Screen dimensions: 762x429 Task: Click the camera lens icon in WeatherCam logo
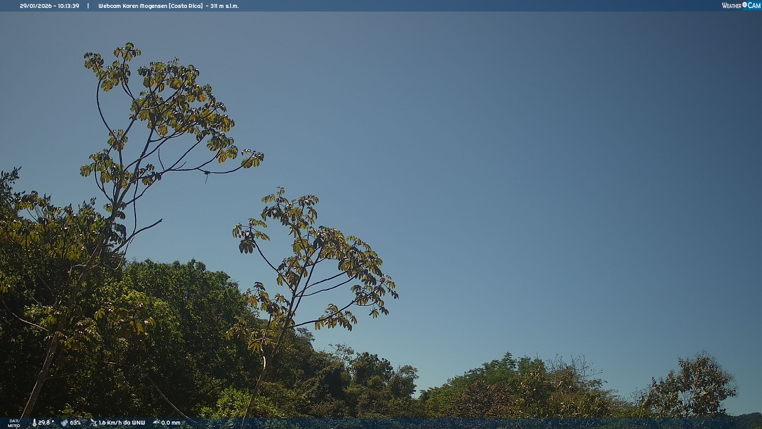coord(745,5)
